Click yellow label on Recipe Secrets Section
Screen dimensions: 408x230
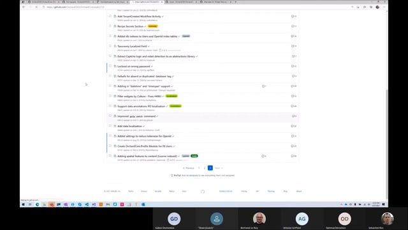[x=153, y=26]
